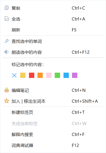Mark selection with yellow color swatch
Image resolution: width=106 pixels, height=153 pixels.
pos(23,75)
